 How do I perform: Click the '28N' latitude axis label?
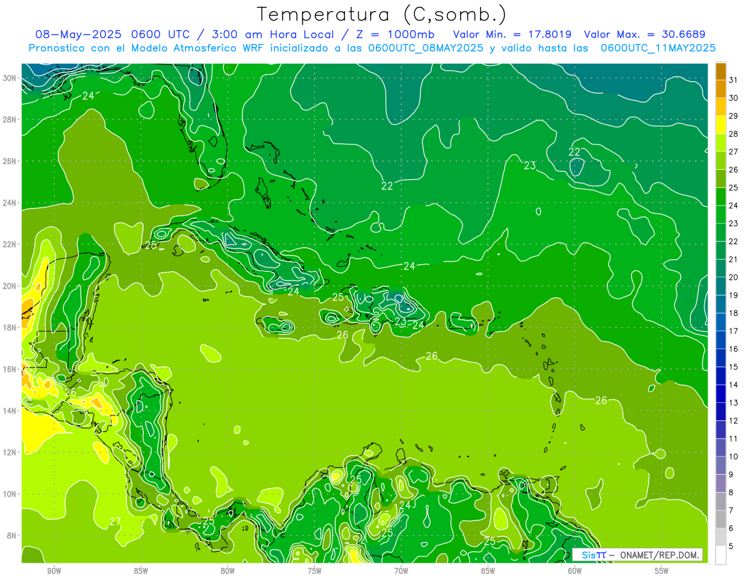tap(9, 119)
